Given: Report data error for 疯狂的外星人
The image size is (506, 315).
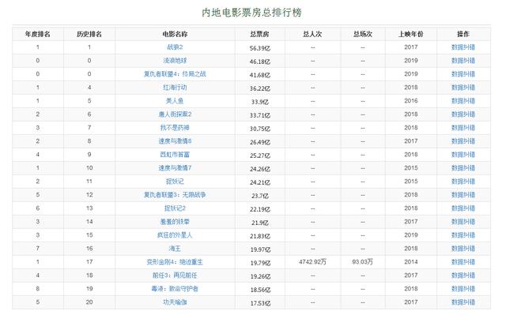Looking at the screenshot, I should (x=463, y=235).
